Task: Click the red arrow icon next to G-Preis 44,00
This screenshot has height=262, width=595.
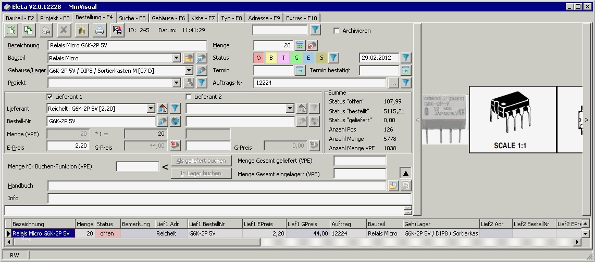Action: tap(175, 146)
